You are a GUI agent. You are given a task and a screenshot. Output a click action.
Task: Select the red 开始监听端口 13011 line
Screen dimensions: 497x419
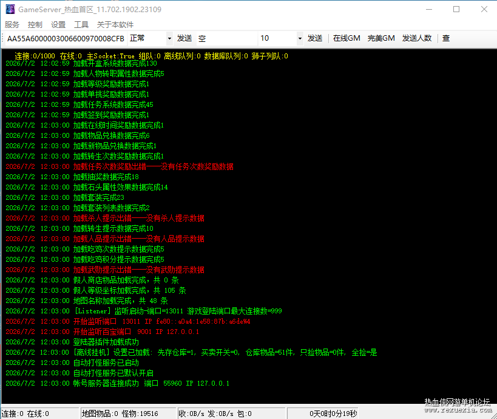(x=128, y=321)
